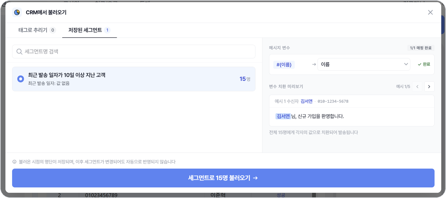Screen dimensions: 446x198
Task: Click segment title 최근 발송 일자가 10일 이상 지난 고객
Action: pyautogui.click(x=67, y=75)
